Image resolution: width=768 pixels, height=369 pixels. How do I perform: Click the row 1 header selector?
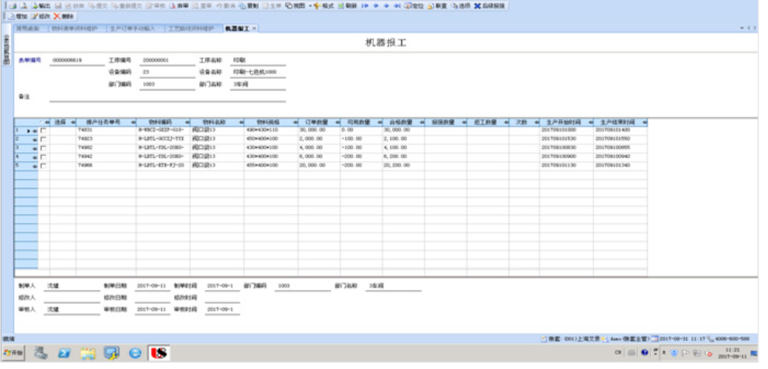[x=26, y=130]
